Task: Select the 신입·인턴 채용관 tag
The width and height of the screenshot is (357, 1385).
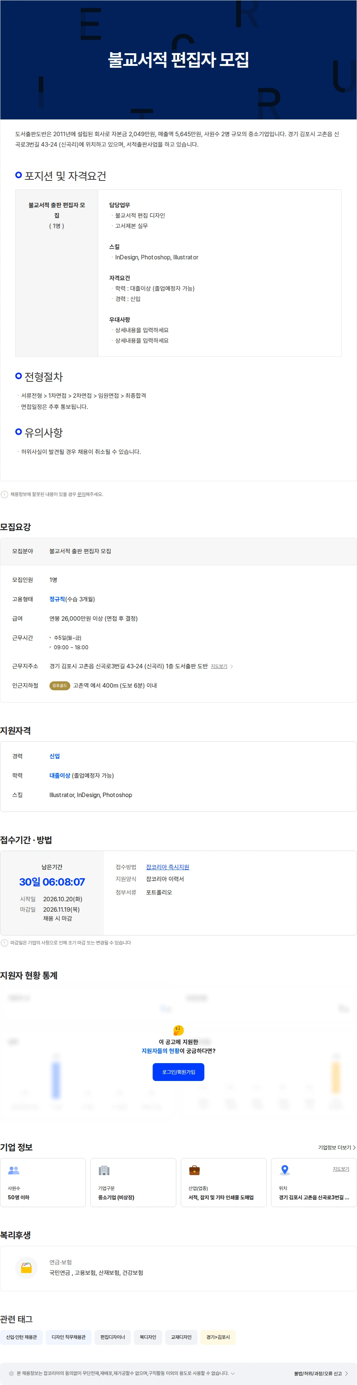Action: pyautogui.click(x=22, y=1337)
